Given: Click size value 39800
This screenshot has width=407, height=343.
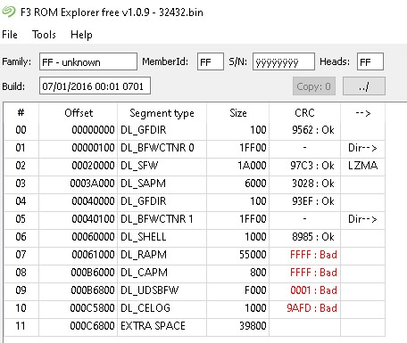Looking at the screenshot, I should (253, 326).
